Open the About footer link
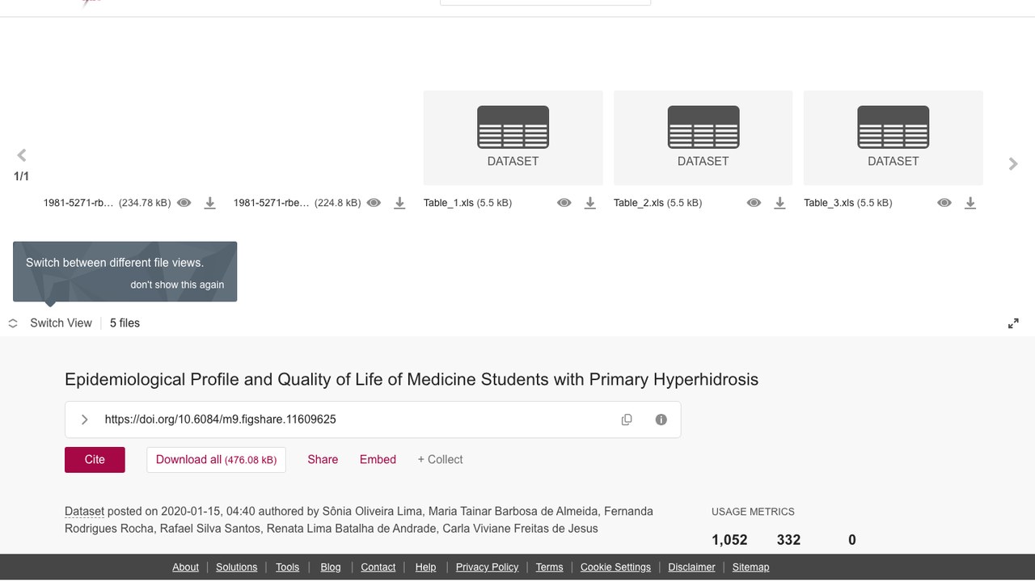Screen dimensions: 1035x582 coord(185,567)
